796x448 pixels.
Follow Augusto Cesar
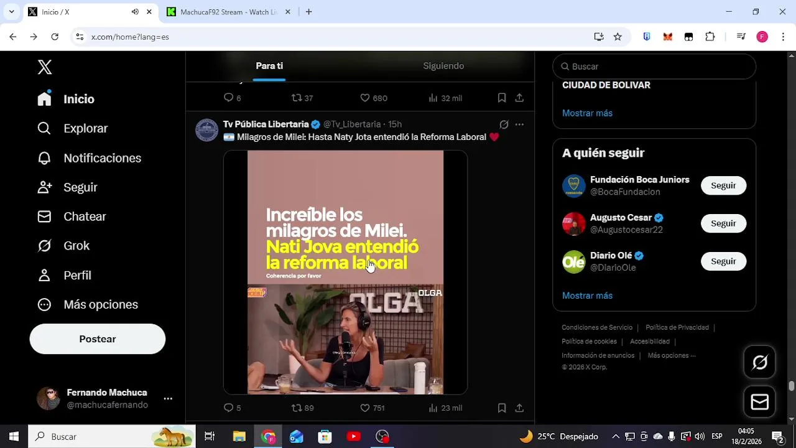point(723,223)
